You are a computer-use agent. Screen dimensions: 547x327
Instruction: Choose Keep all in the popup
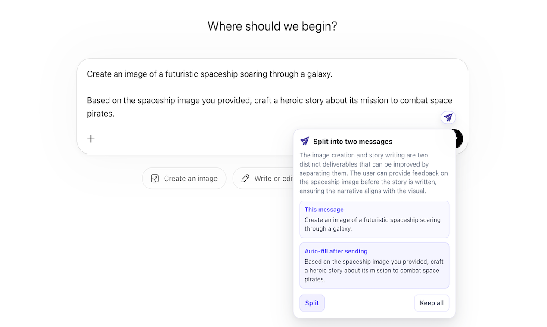[432, 303]
